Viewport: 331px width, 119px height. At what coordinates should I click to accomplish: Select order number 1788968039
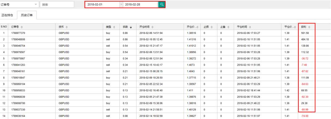(18, 97)
